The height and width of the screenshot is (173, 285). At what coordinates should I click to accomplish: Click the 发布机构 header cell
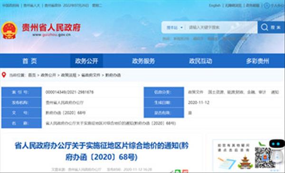point(21,102)
